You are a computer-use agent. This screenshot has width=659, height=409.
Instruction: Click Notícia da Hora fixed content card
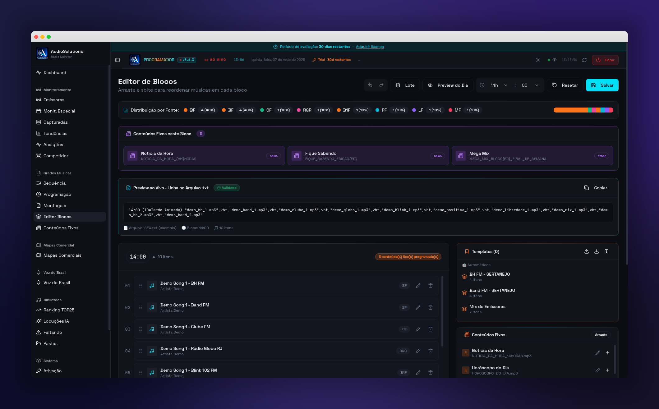tap(204, 156)
